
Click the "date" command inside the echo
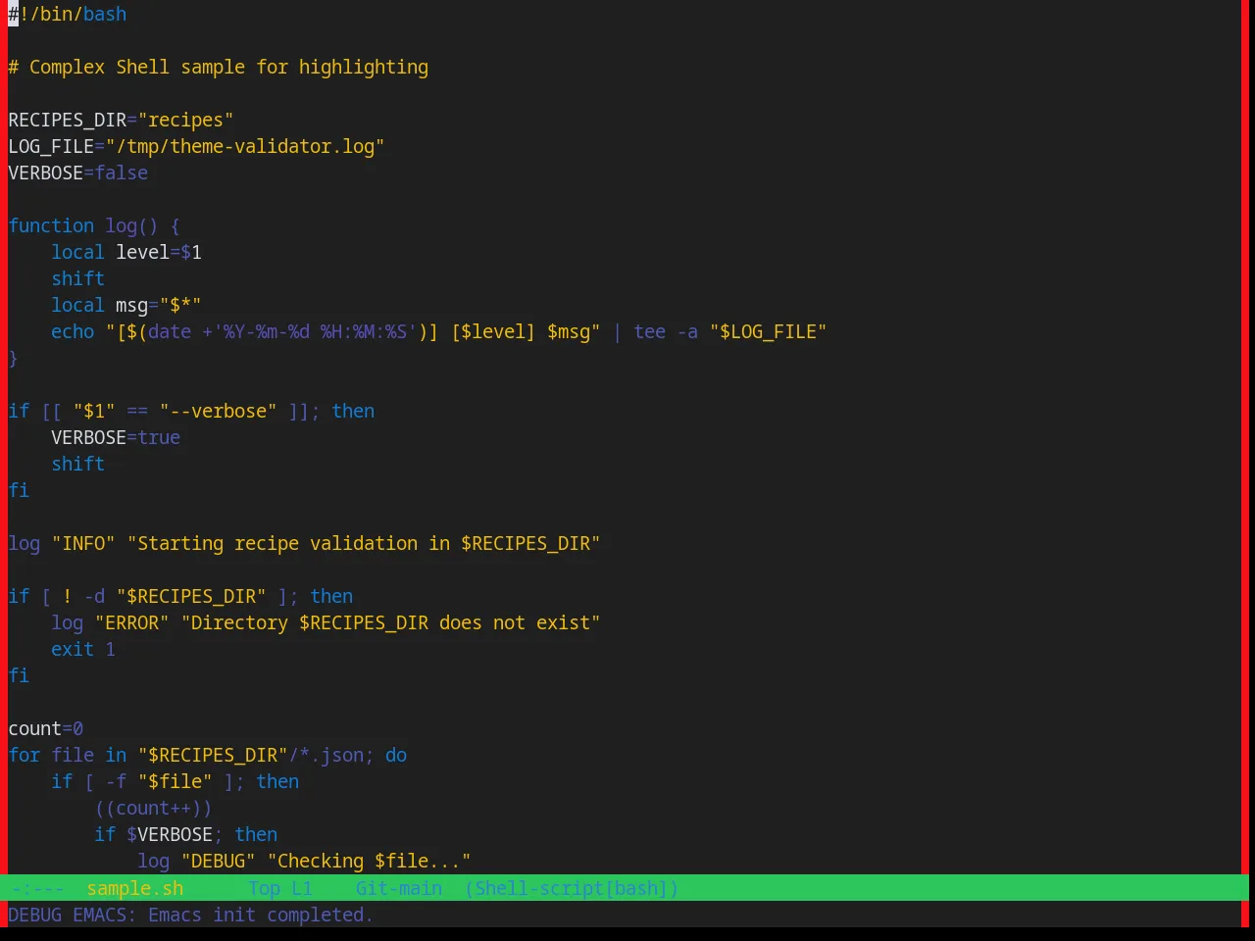(x=170, y=332)
